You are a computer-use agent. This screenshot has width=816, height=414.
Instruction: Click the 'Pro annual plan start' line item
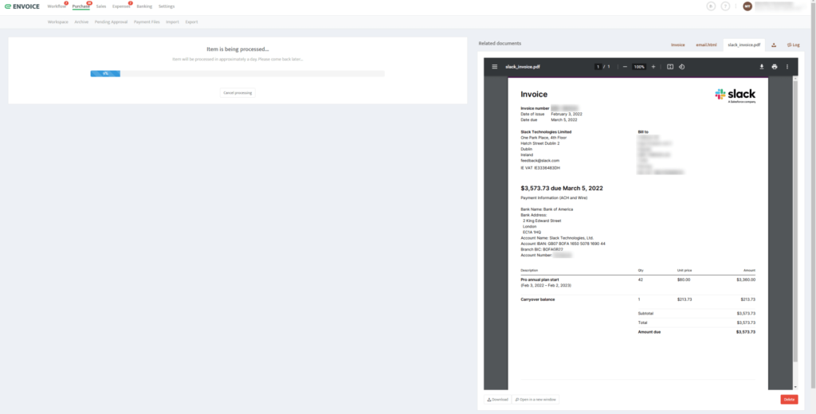(539, 279)
